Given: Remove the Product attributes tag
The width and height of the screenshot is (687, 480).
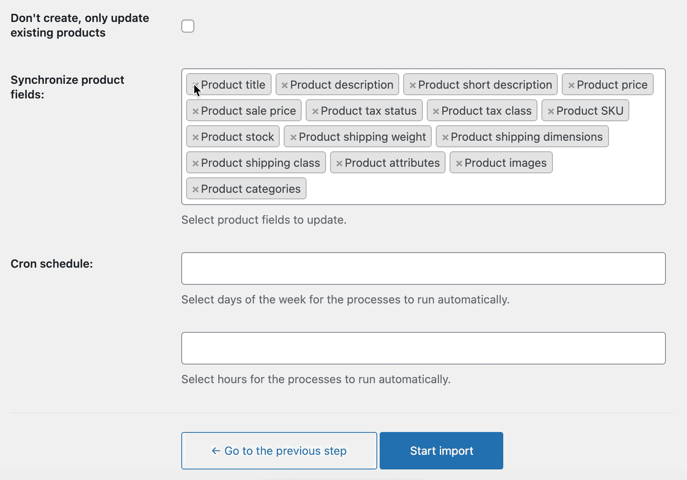Looking at the screenshot, I should 339,164.
